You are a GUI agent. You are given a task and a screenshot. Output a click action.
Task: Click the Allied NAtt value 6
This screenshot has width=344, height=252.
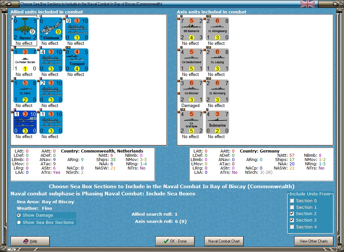pyautogui.click(x=112, y=155)
